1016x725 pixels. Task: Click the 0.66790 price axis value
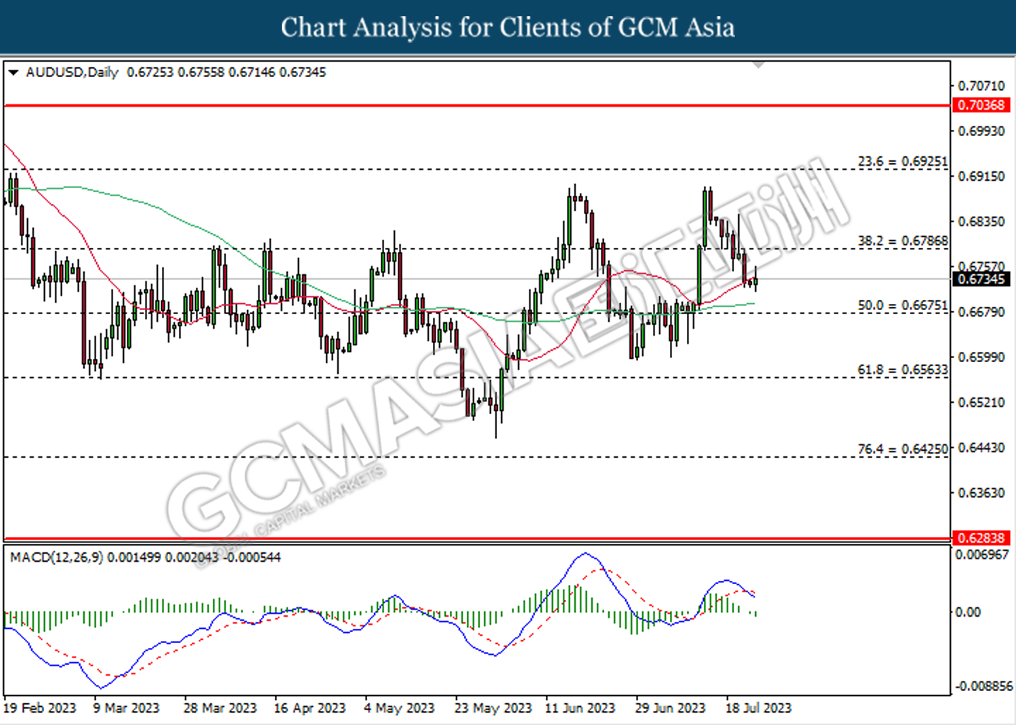[x=981, y=312]
